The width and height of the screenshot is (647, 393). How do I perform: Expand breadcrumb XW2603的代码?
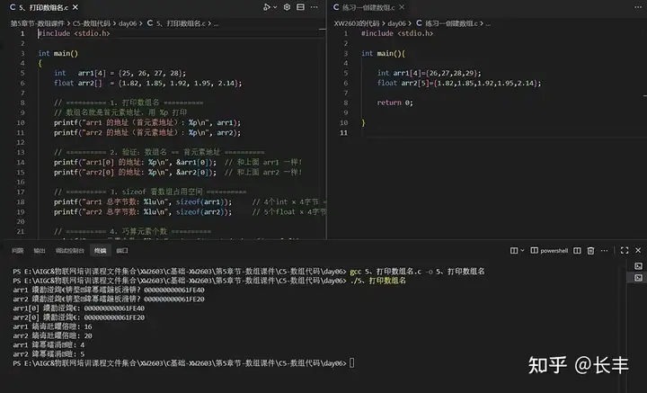pyautogui.click(x=357, y=23)
